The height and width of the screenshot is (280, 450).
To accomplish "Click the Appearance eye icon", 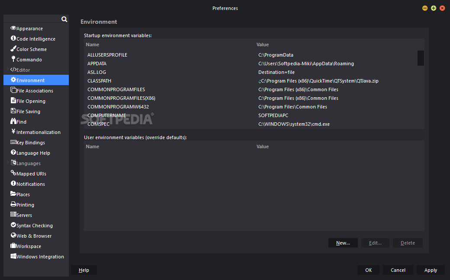I will pos(13,28).
